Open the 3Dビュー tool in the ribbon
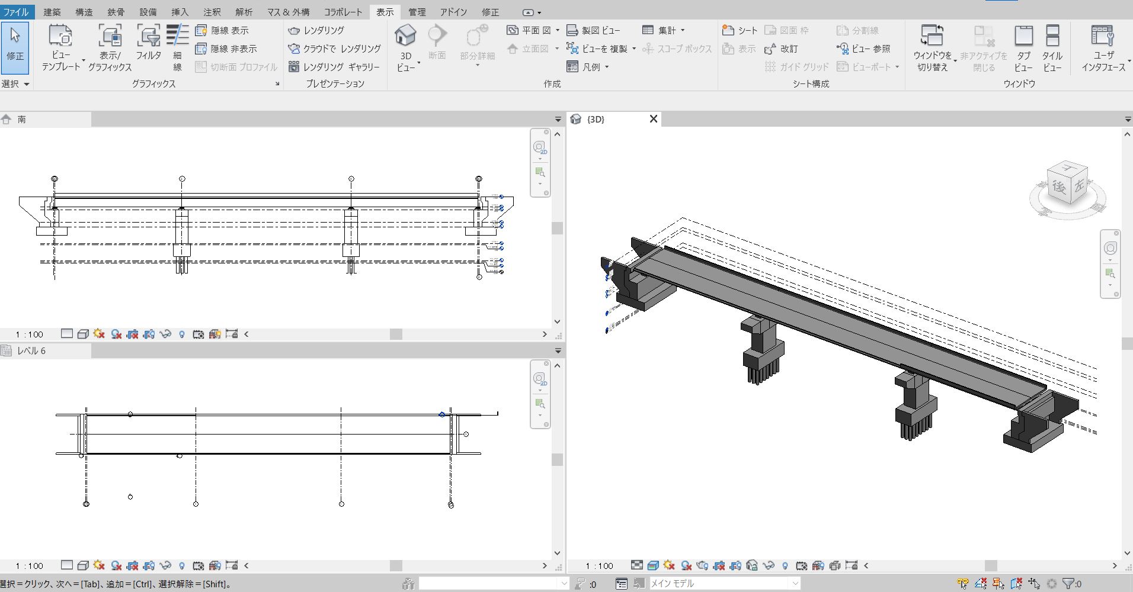1133x592 pixels. (x=405, y=37)
